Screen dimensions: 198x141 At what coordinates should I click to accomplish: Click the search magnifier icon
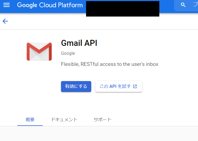pyautogui.click(x=183, y=5)
